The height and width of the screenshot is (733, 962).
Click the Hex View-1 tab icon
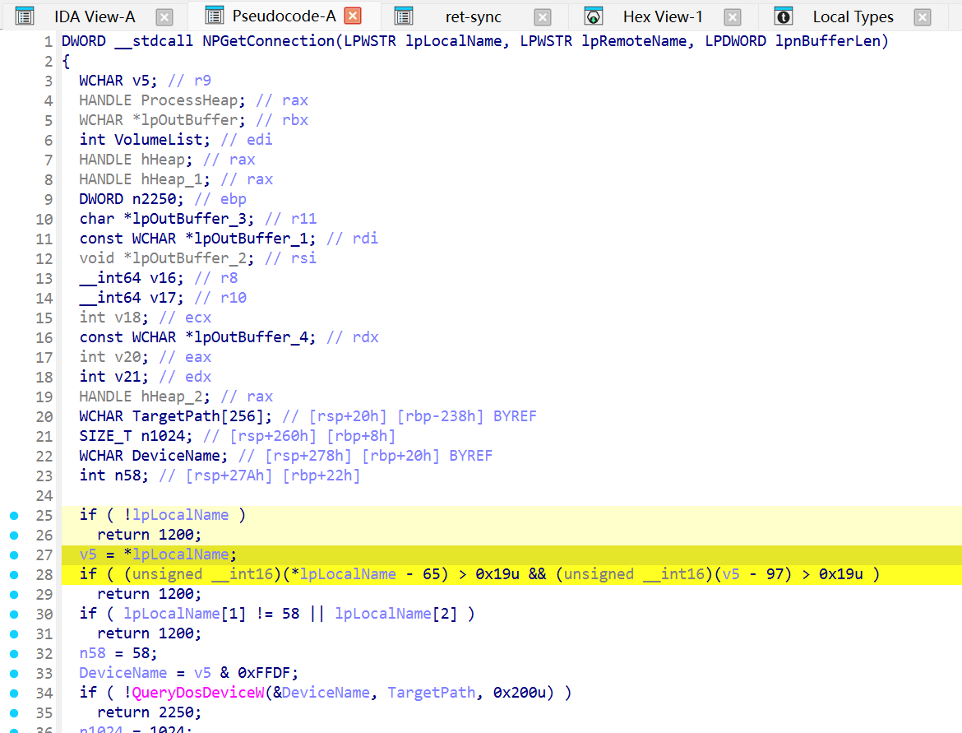594,16
